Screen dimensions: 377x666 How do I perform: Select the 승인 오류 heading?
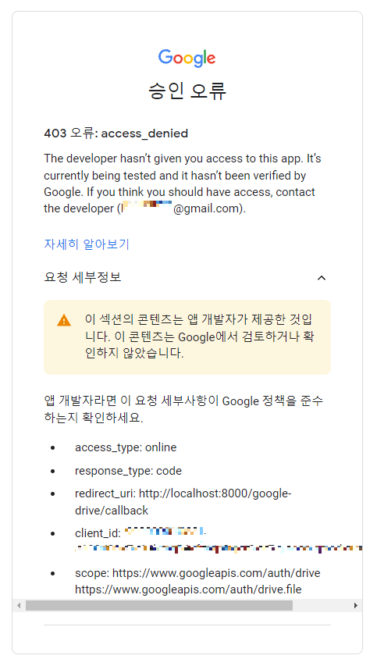point(187,91)
